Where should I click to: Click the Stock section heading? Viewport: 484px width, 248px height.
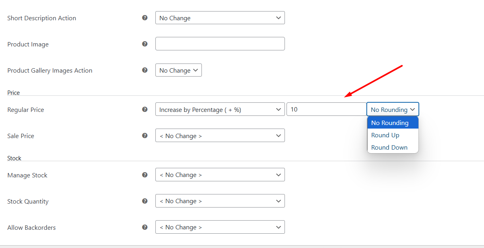pyautogui.click(x=14, y=158)
